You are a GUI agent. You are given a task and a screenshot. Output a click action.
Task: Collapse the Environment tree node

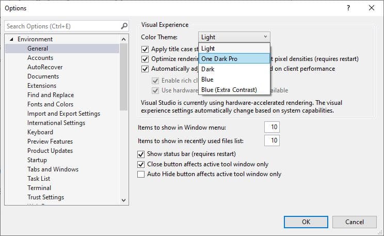[x=11, y=39]
